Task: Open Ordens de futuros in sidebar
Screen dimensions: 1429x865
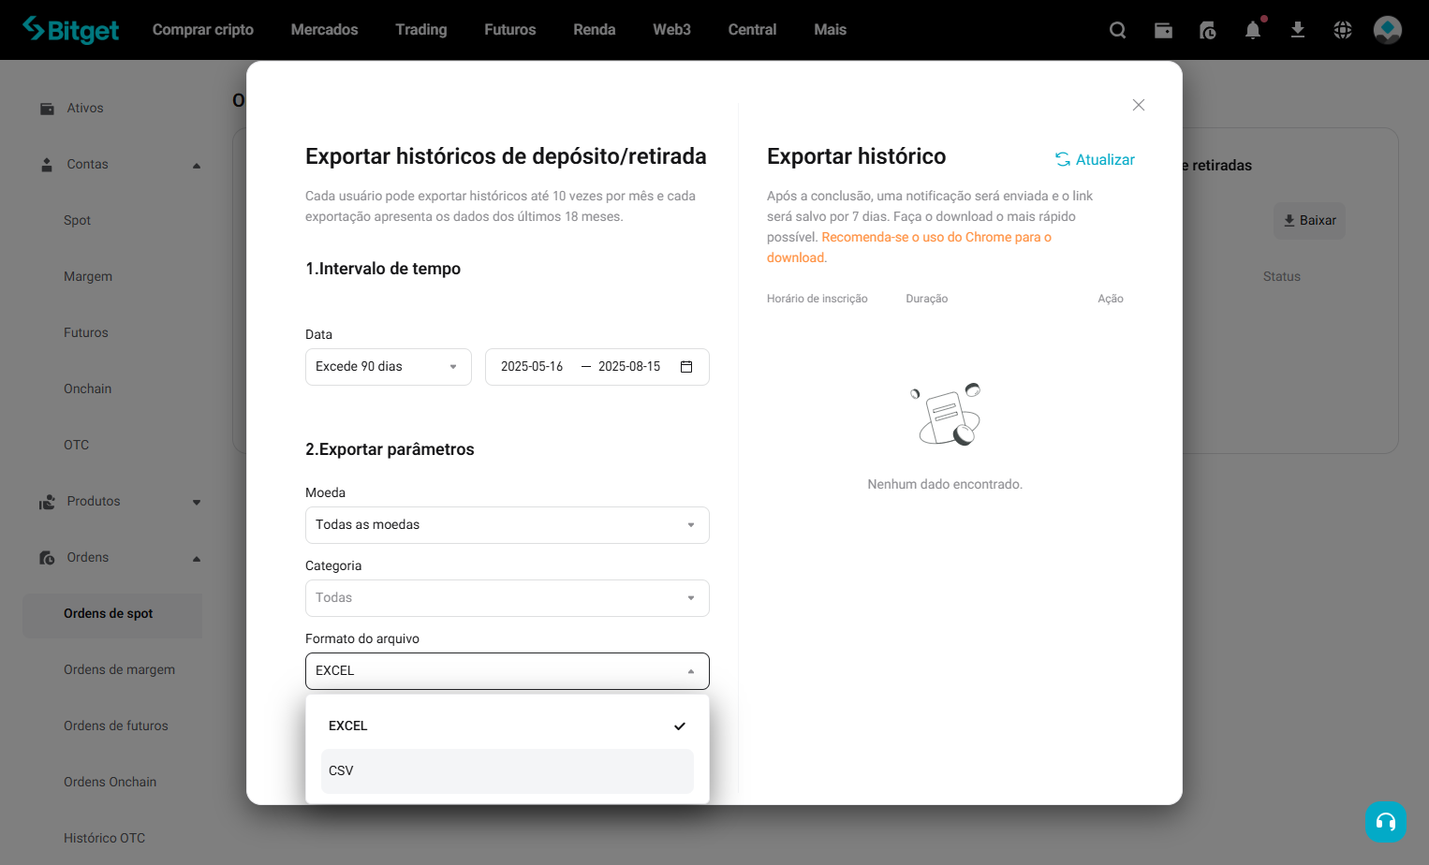Action: coord(116,726)
